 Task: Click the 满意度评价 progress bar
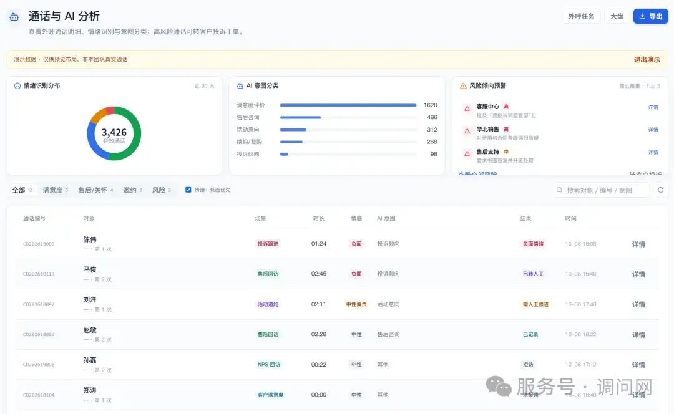pyautogui.click(x=348, y=105)
